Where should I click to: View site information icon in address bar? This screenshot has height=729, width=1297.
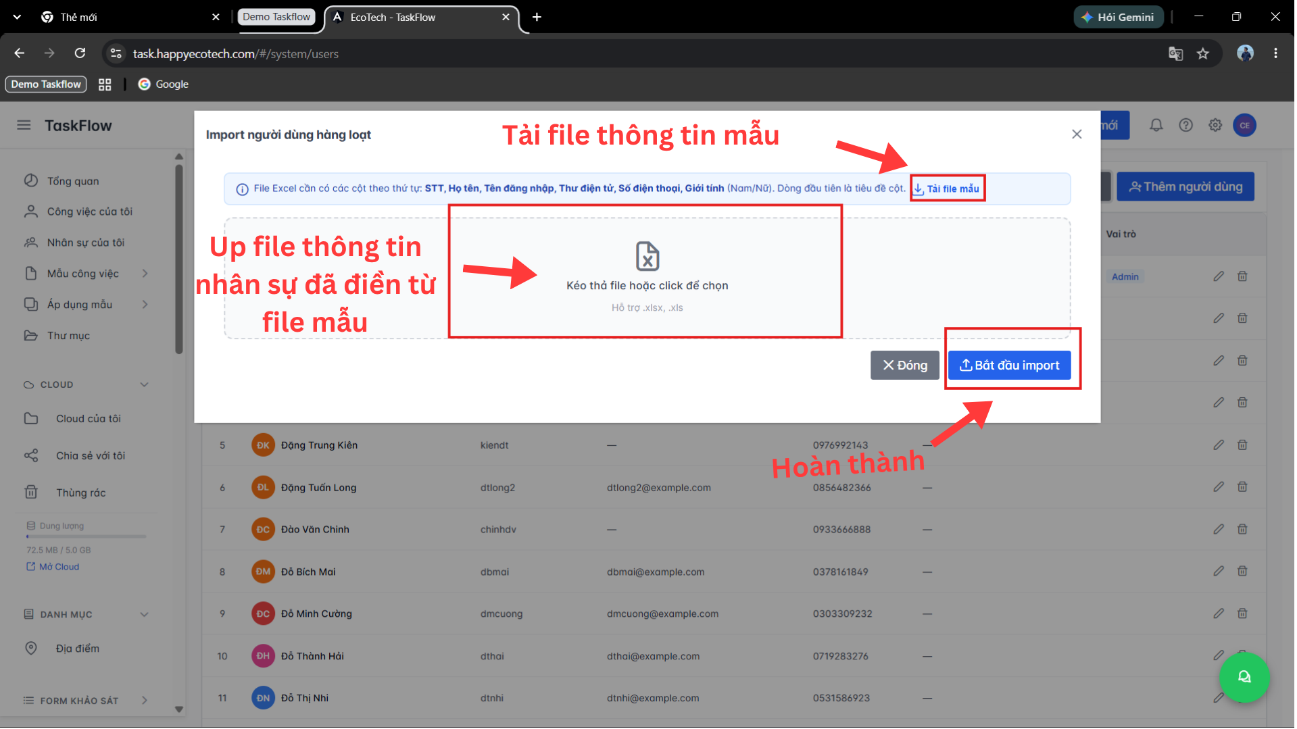(116, 53)
